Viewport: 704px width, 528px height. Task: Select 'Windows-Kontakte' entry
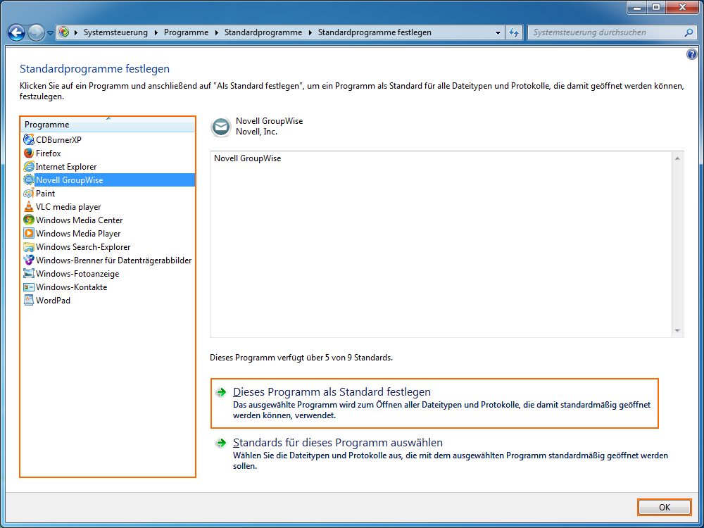pos(71,287)
